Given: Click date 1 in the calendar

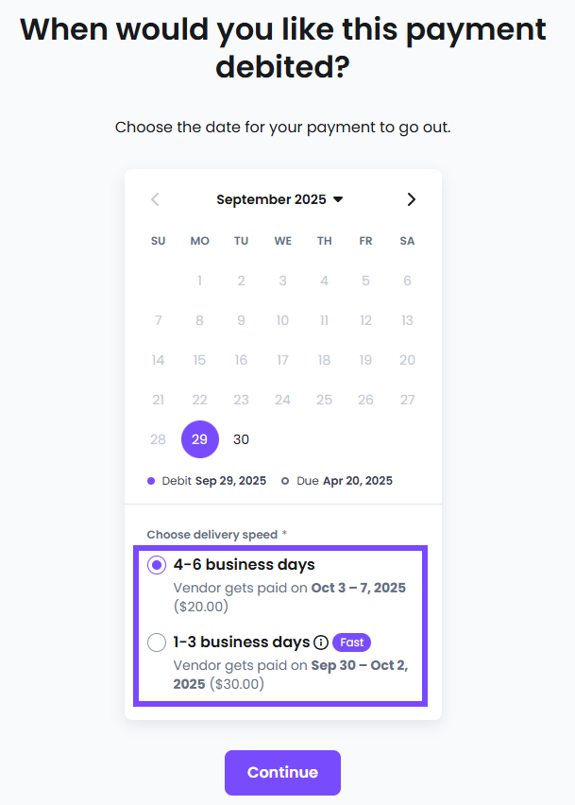Looking at the screenshot, I should coord(199,281).
